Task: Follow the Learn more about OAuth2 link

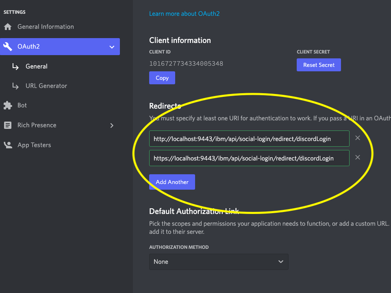Action: 184,14
